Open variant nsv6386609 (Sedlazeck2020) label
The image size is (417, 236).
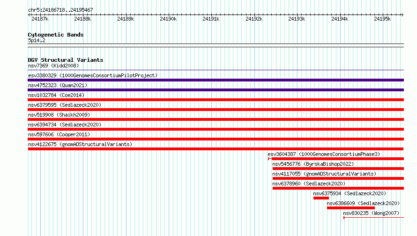pyautogui.click(x=363, y=203)
